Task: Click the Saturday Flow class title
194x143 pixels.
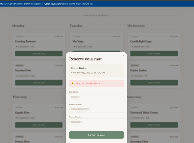Action: coord(139,141)
